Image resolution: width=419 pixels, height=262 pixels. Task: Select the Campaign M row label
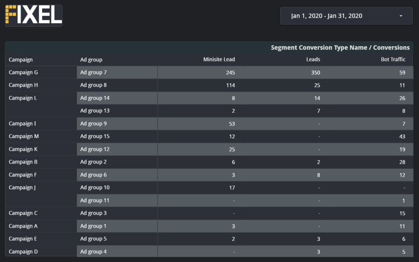24,137
